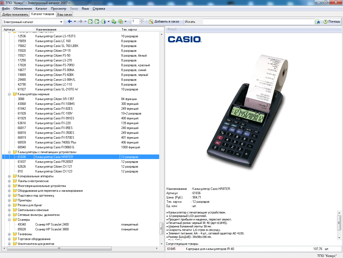Click the binoculars search icon
Screen dimensions: 343x258
(x=318, y=22)
